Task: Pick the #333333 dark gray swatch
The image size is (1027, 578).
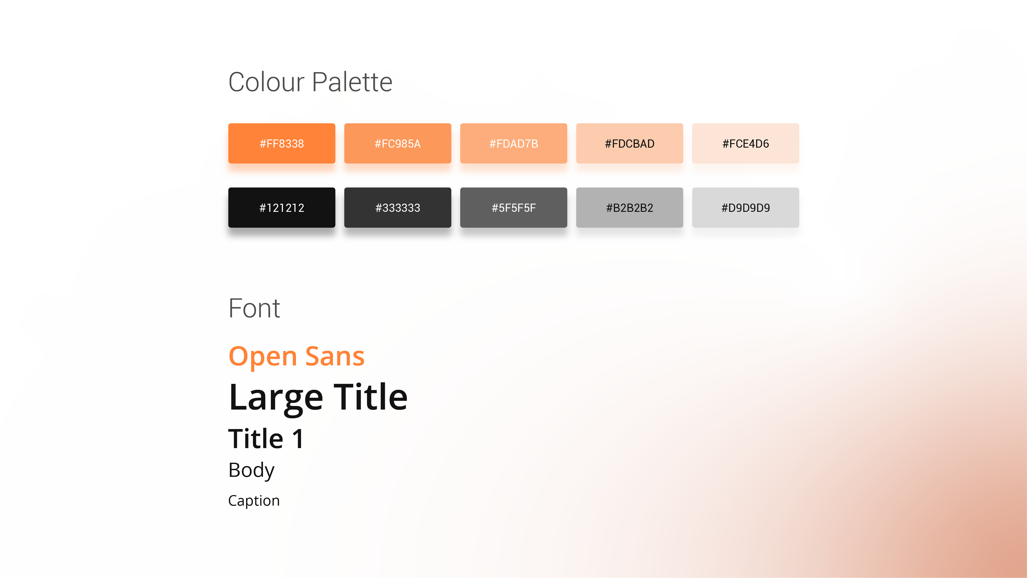Action: [x=397, y=207]
